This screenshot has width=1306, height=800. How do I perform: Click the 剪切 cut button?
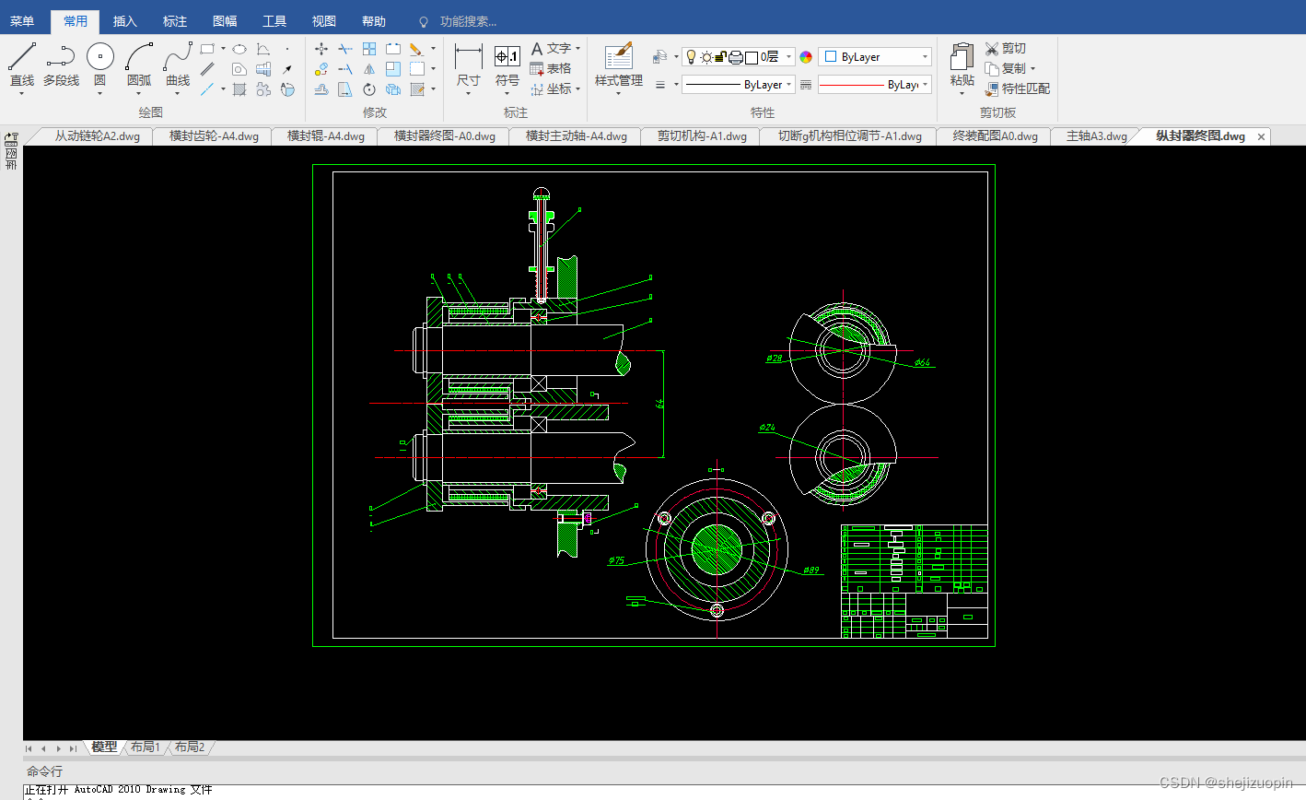[x=1006, y=49]
